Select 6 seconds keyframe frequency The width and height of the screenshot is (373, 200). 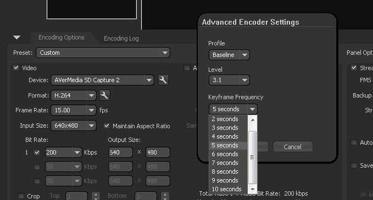point(229,154)
